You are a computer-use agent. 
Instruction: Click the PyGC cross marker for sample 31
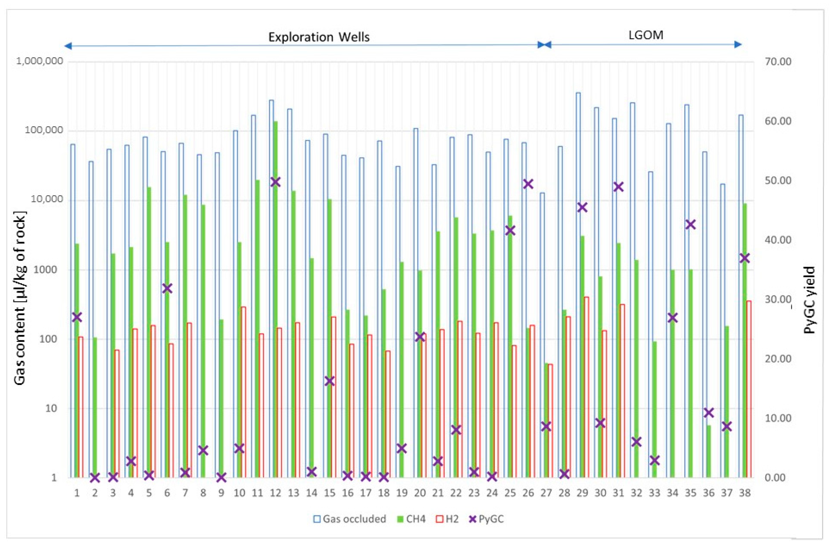pos(619,187)
